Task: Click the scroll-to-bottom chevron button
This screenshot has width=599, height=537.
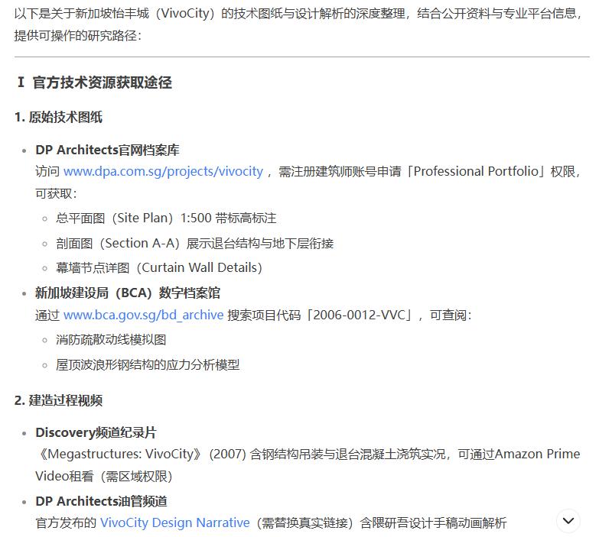Action: [568, 521]
